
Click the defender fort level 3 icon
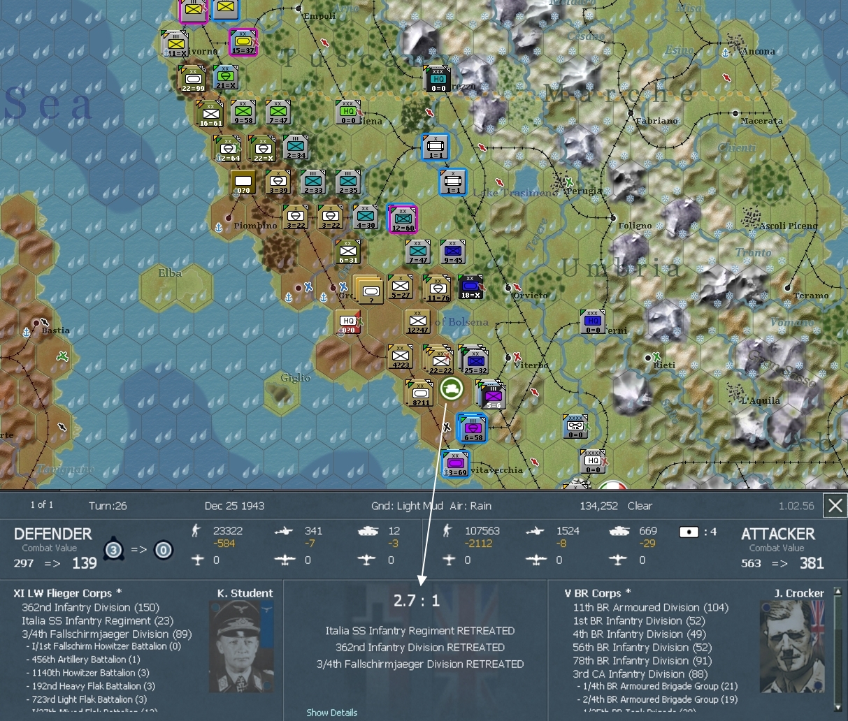114,549
